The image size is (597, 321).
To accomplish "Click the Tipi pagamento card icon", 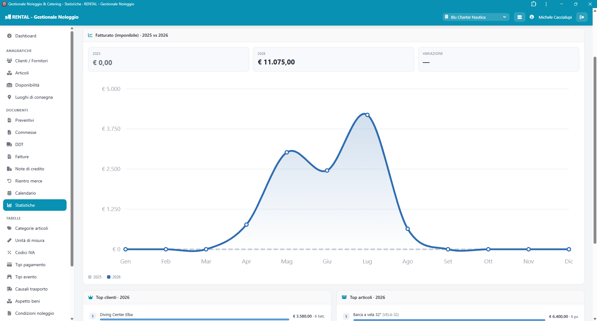I will coord(9,265).
